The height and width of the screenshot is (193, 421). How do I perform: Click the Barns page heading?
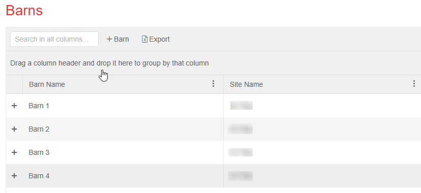point(24,11)
